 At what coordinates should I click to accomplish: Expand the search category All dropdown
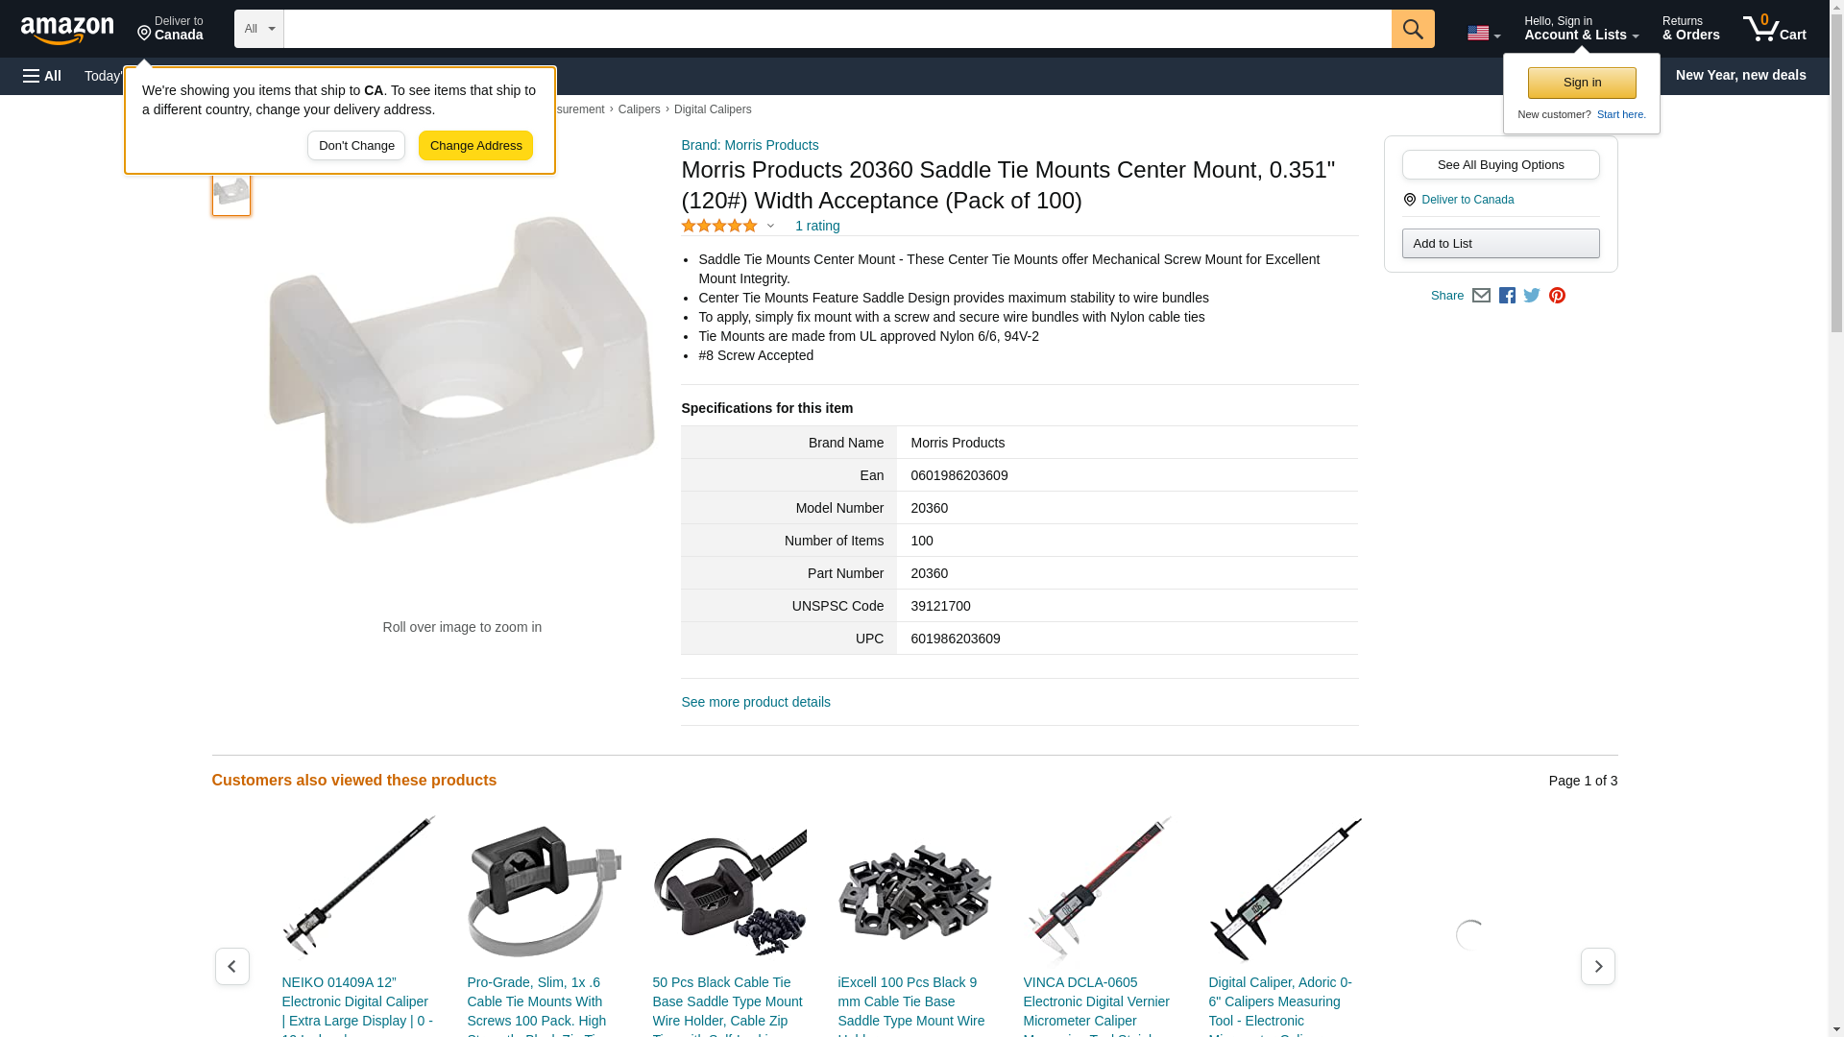click(x=258, y=29)
